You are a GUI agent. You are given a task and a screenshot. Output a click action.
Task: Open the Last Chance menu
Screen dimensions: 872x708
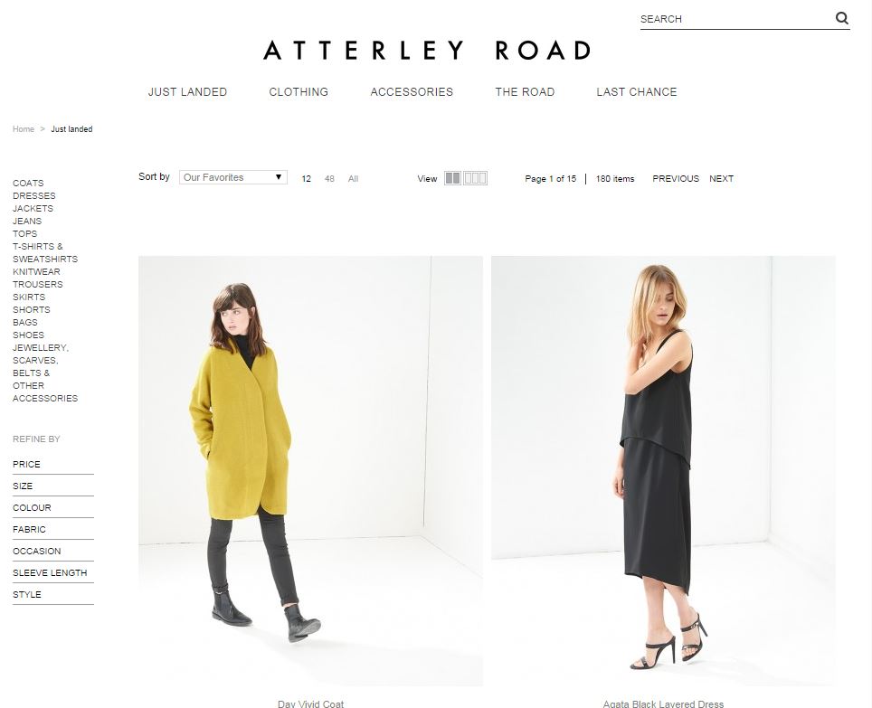[x=637, y=92]
